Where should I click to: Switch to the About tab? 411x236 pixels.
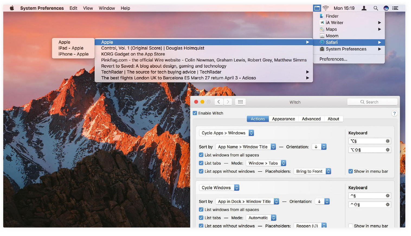[333, 119]
